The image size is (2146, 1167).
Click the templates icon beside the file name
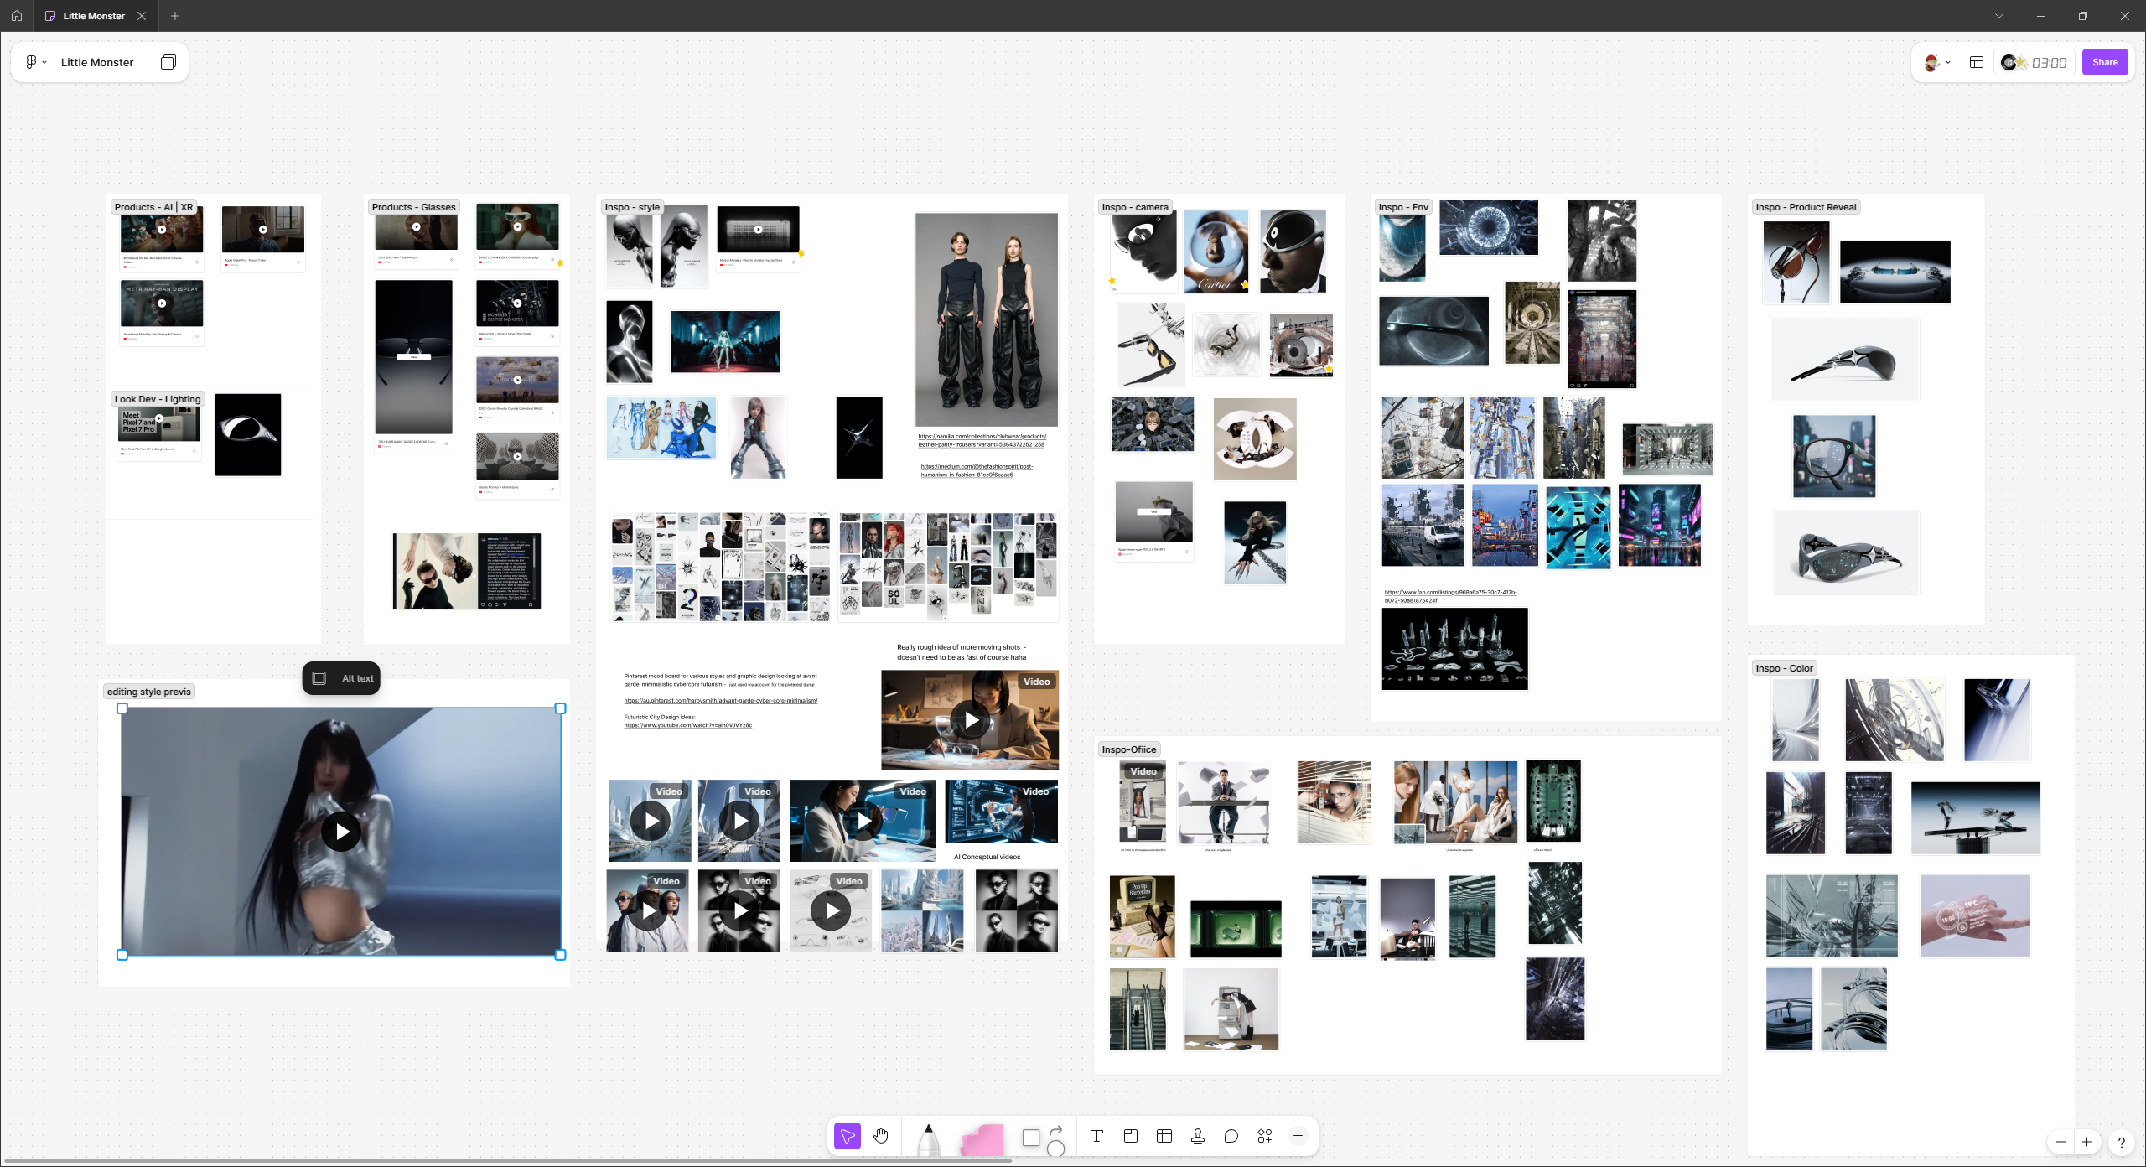[x=168, y=61]
